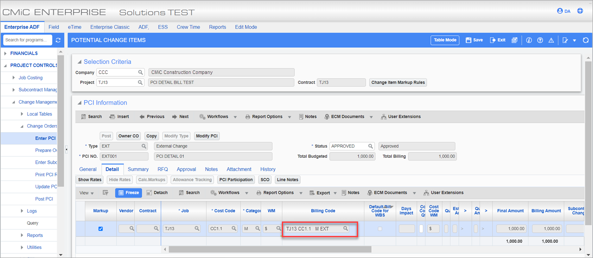Image resolution: width=593 pixels, height=258 pixels.
Task: Open the Enterprise Classic menu tab
Action: click(x=110, y=27)
